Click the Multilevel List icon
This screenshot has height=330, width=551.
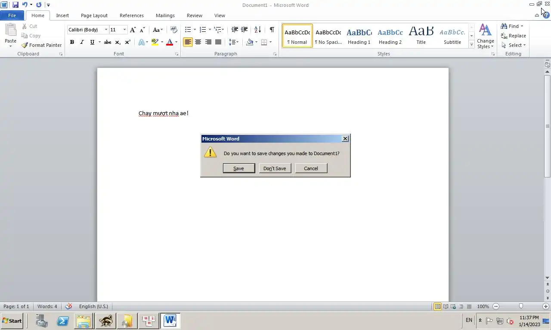coord(218,30)
